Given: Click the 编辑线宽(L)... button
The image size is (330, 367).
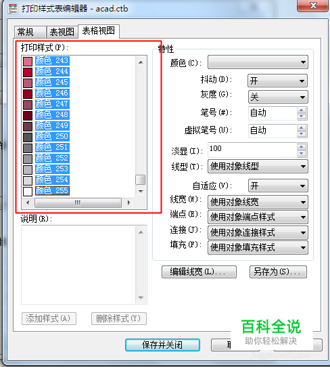Looking at the screenshot, I should point(199,272).
